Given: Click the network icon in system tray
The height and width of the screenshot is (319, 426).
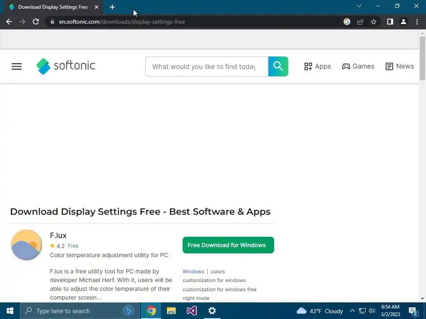Looking at the screenshot, I should point(362,311).
